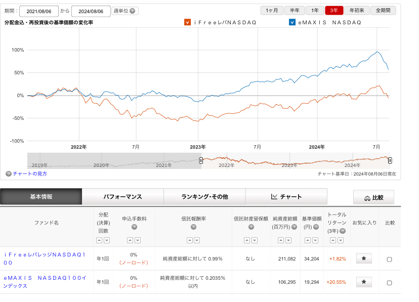
Task: Click help icon under 申込手数料 header
Action: (x=135, y=227)
